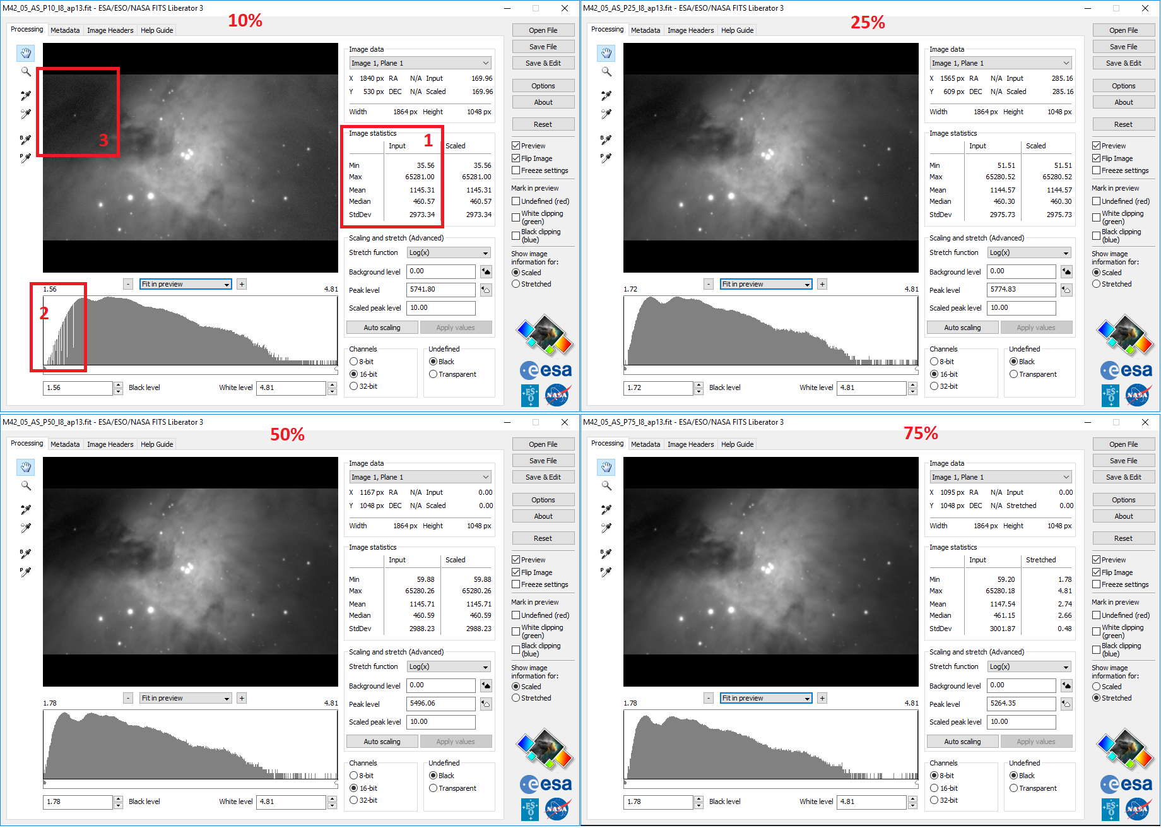
Task: Open Image 1, Plane 1 dropdown in P75 window
Action: tap(1001, 477)
